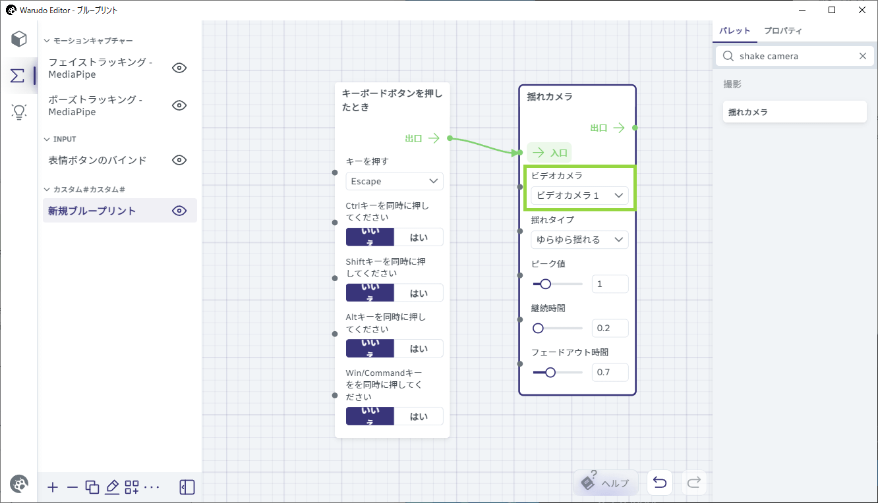Screen dimensions: 878x503
Task: Maximize the Warudo Editor window
Action: (832, 10)
